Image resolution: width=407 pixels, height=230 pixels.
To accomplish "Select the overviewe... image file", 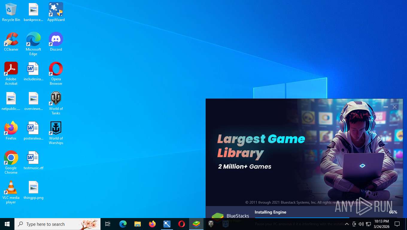I will (34, 101).
